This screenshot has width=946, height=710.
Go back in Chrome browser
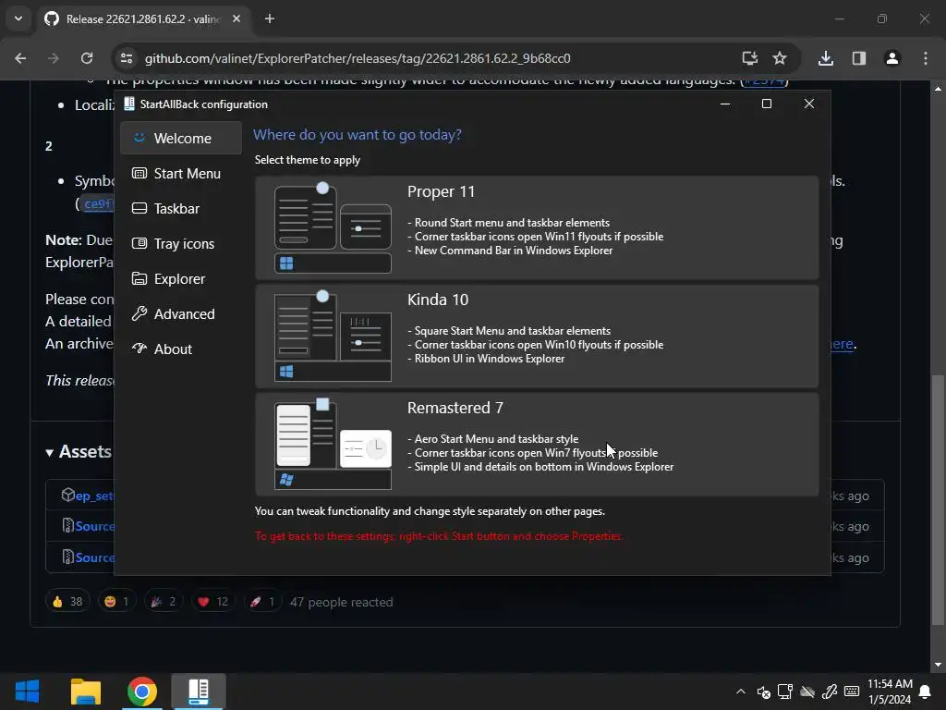20,58
